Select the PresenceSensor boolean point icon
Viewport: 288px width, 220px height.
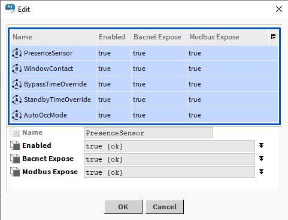pos(17,53)
